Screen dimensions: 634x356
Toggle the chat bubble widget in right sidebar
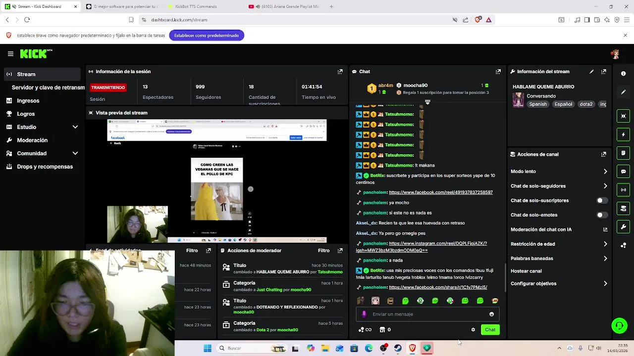[623, 172]
